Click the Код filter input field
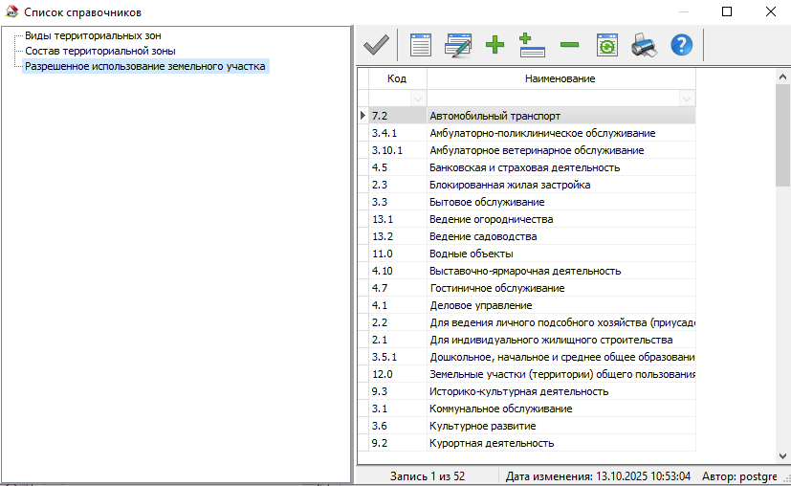Viewport: 791px width, 486px height. pyautogui.click(x=388, y=99)
